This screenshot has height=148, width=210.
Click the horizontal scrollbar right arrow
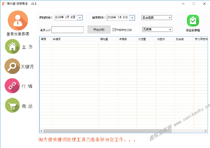206,131
